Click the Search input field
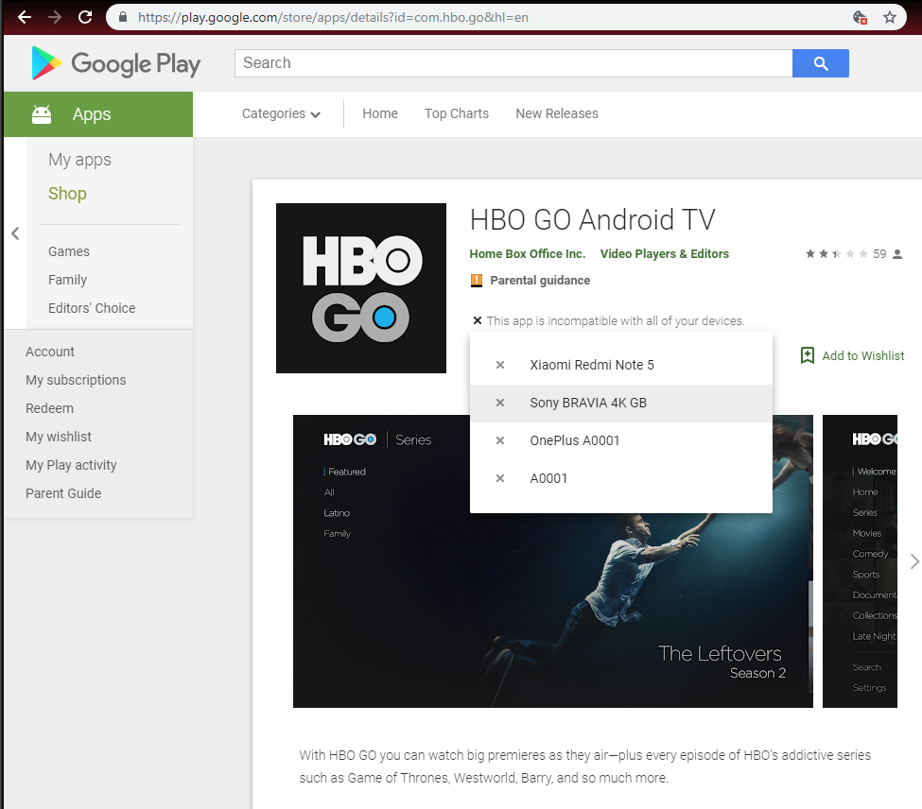The image size is (922, 809). (x=513, y=63)
